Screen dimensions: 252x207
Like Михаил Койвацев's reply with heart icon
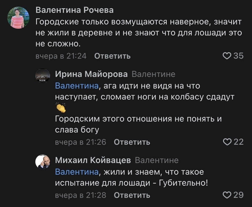[x=227, y=195]
